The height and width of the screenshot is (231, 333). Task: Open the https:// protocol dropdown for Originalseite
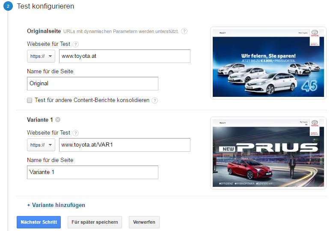[x=41, y=56]
